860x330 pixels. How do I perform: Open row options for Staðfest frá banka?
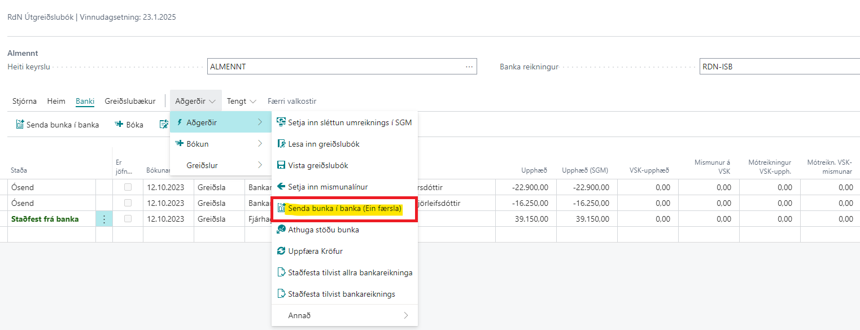pyautogui.click(x=104, y=219)
